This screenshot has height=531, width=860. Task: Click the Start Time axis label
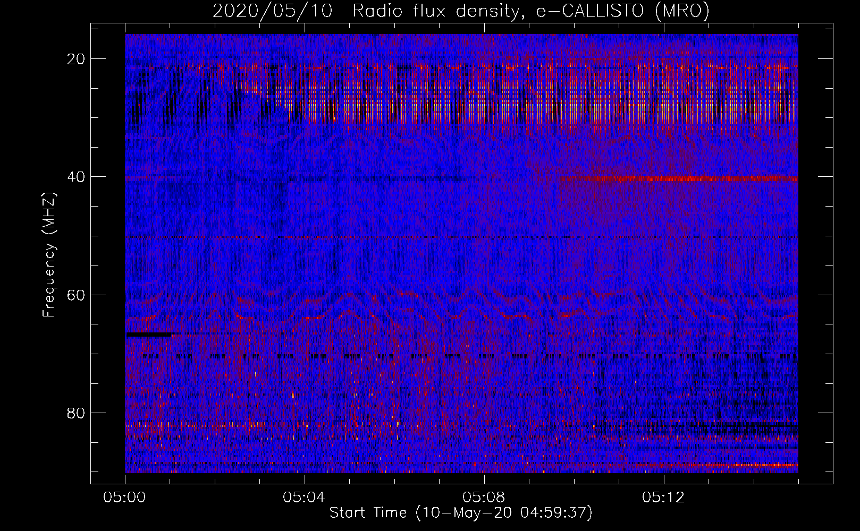(x=460, y=513)
